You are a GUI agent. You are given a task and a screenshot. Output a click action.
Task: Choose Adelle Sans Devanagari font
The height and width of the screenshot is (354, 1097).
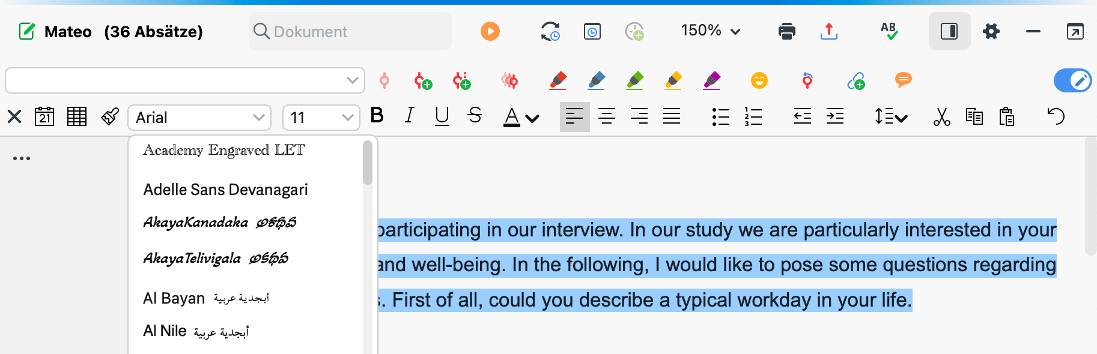click(x=225, y=190)
